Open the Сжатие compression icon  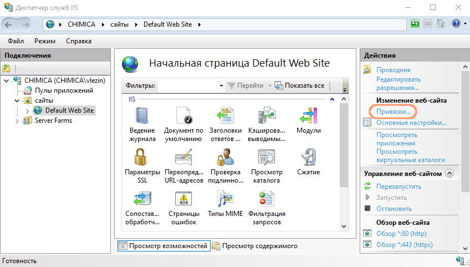click(x=308, y=158)
